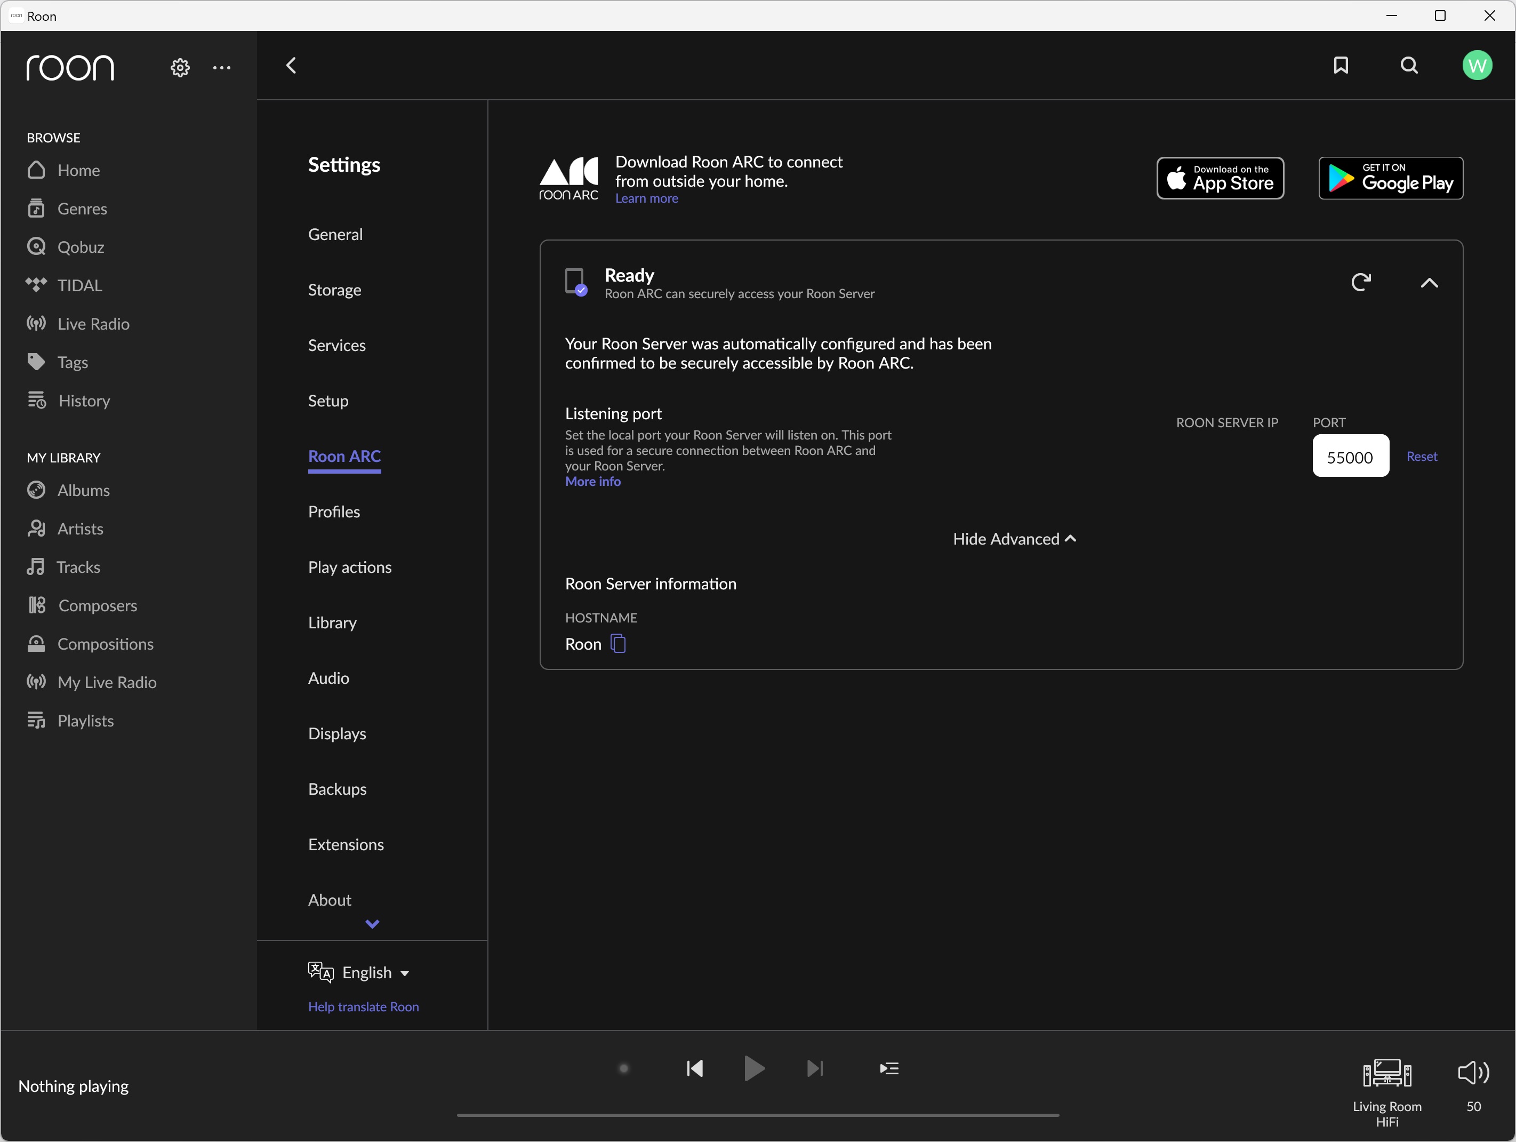
Task: Open the Living Room HiFi zone picker
Action: tap(1387, 1092)
